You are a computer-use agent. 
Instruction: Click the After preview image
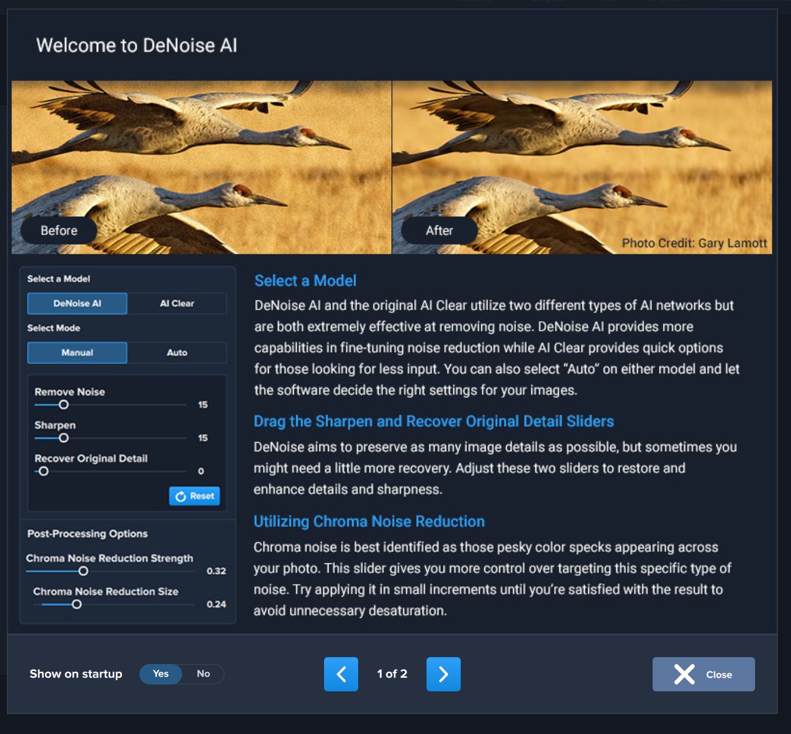[582, 167]
